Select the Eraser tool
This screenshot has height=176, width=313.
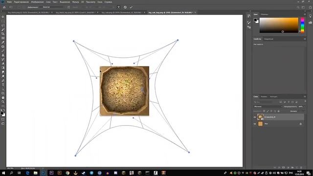pyautogui.click(x=3, y=64)
